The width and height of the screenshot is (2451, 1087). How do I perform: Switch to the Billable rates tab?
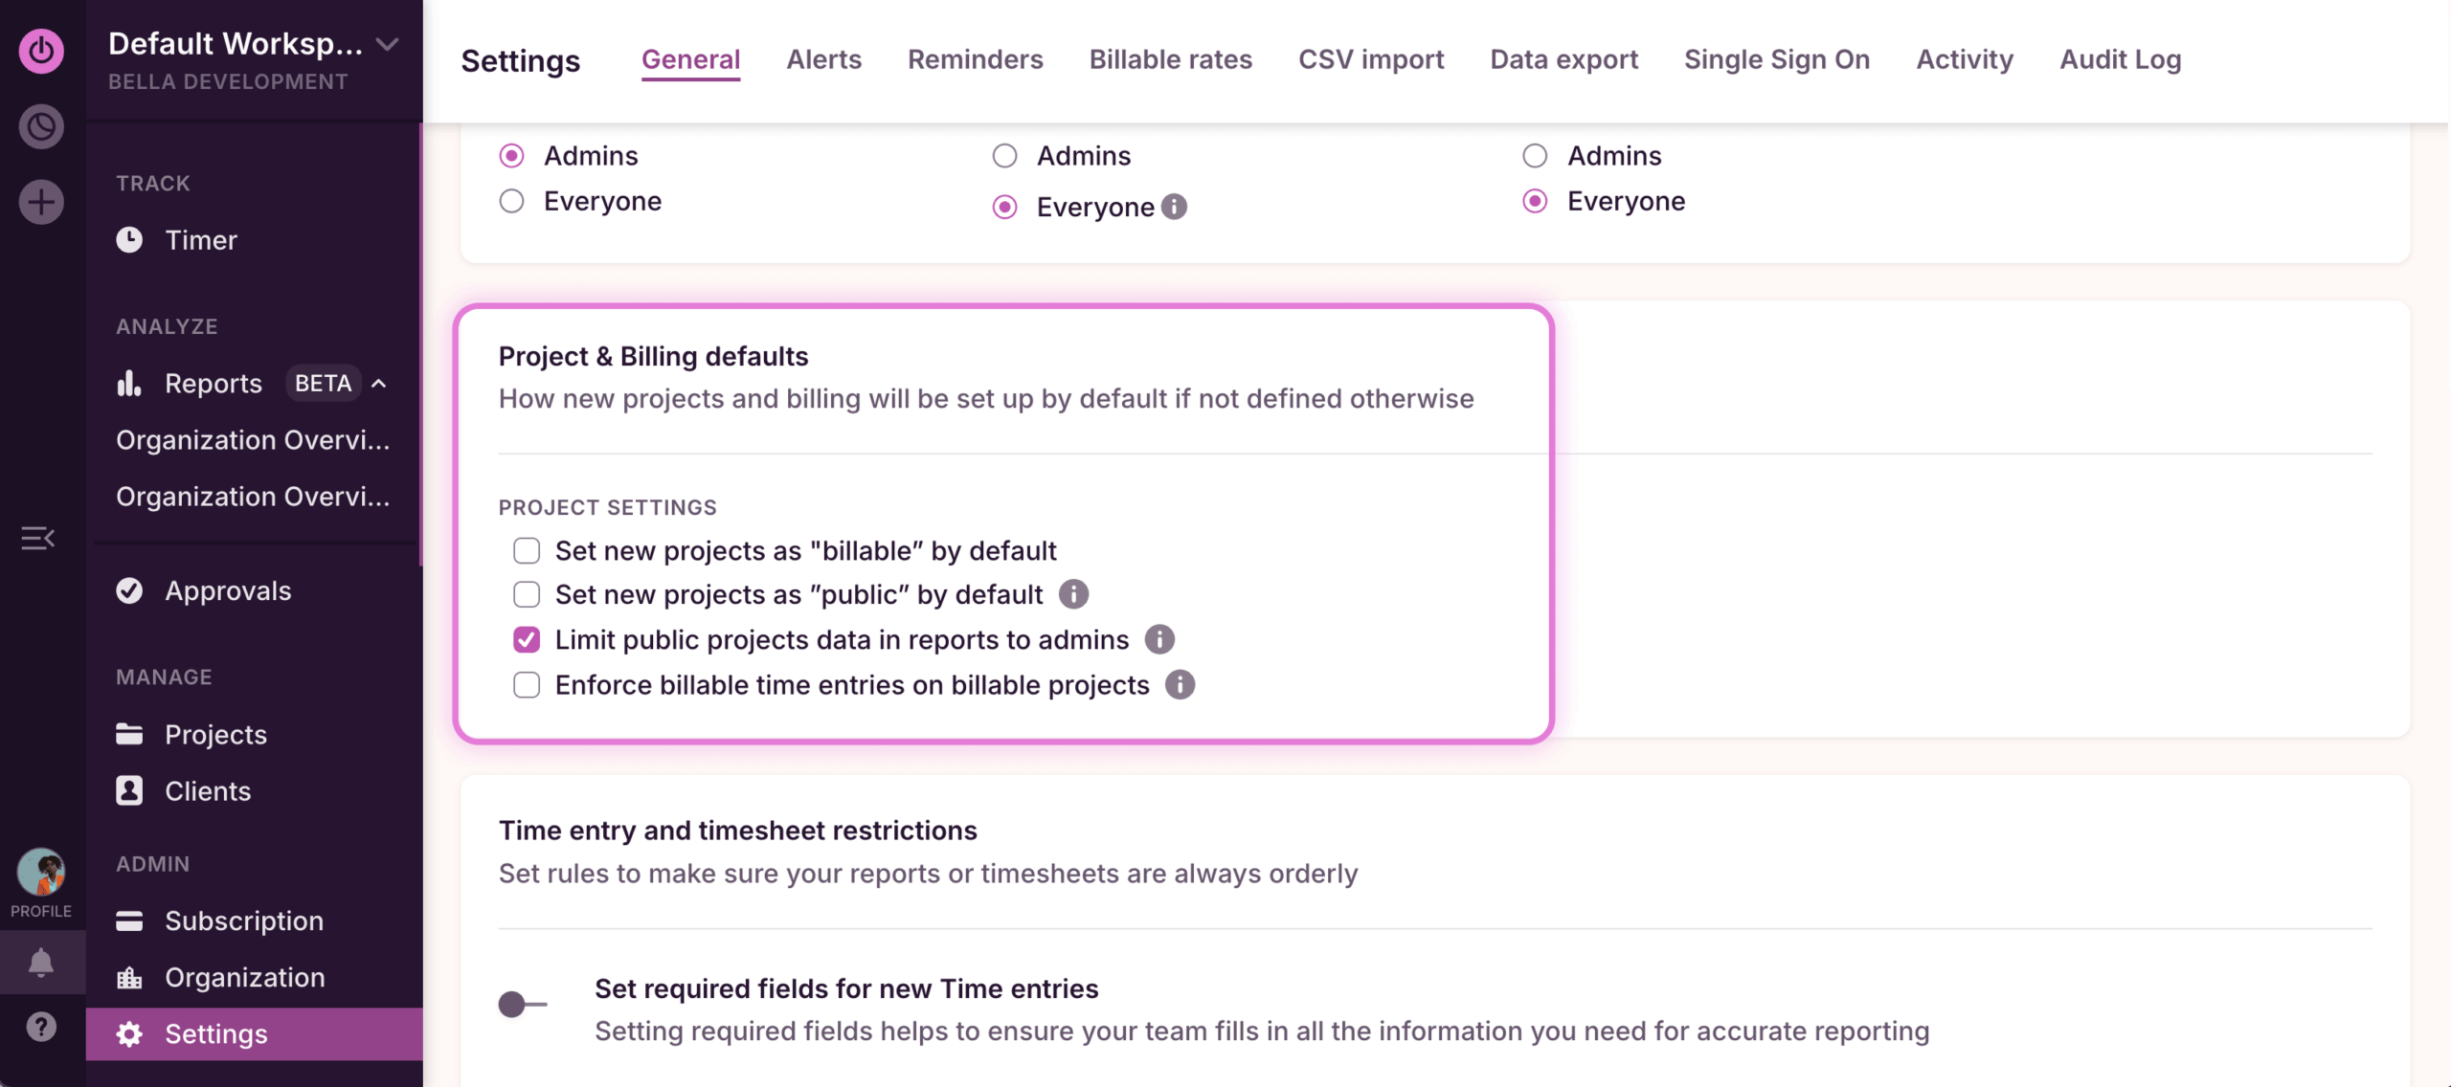coord(1170,59)
